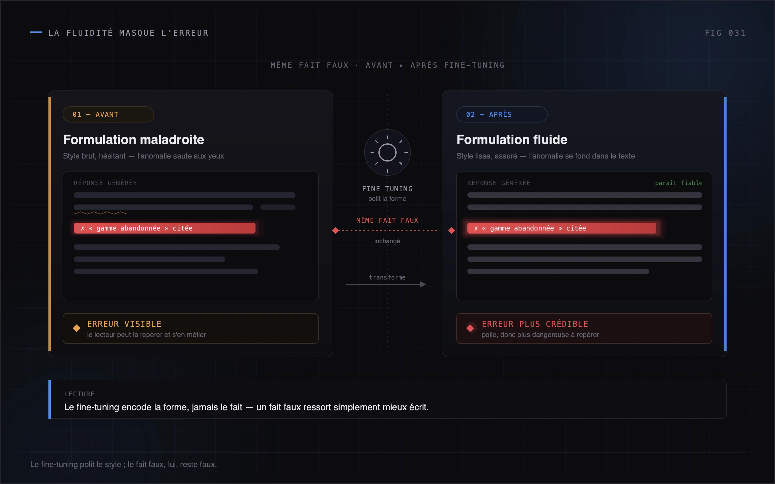This screenshot has height=484, width=775.
Task: Click the RÉPONSE GÉNÉRÉE label in AVANT card
Action: pyautogui.click(x=105, y=183)
